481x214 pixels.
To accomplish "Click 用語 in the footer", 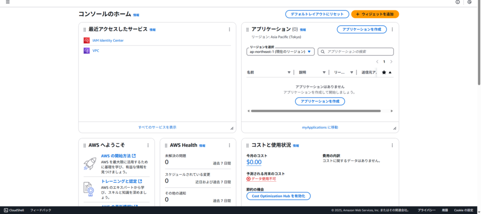I will (445, 210).
